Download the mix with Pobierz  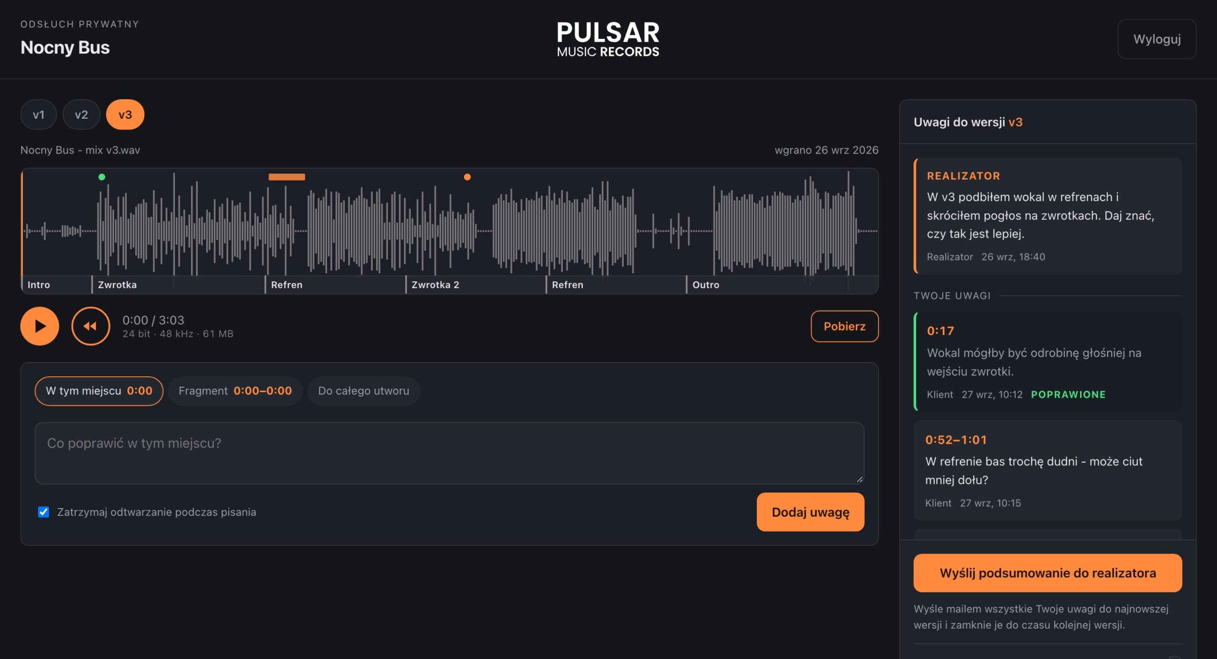pos(844,326)
